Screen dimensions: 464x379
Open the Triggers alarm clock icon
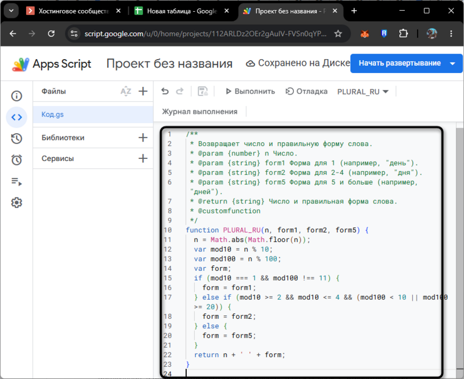click(x=17, y=160)
